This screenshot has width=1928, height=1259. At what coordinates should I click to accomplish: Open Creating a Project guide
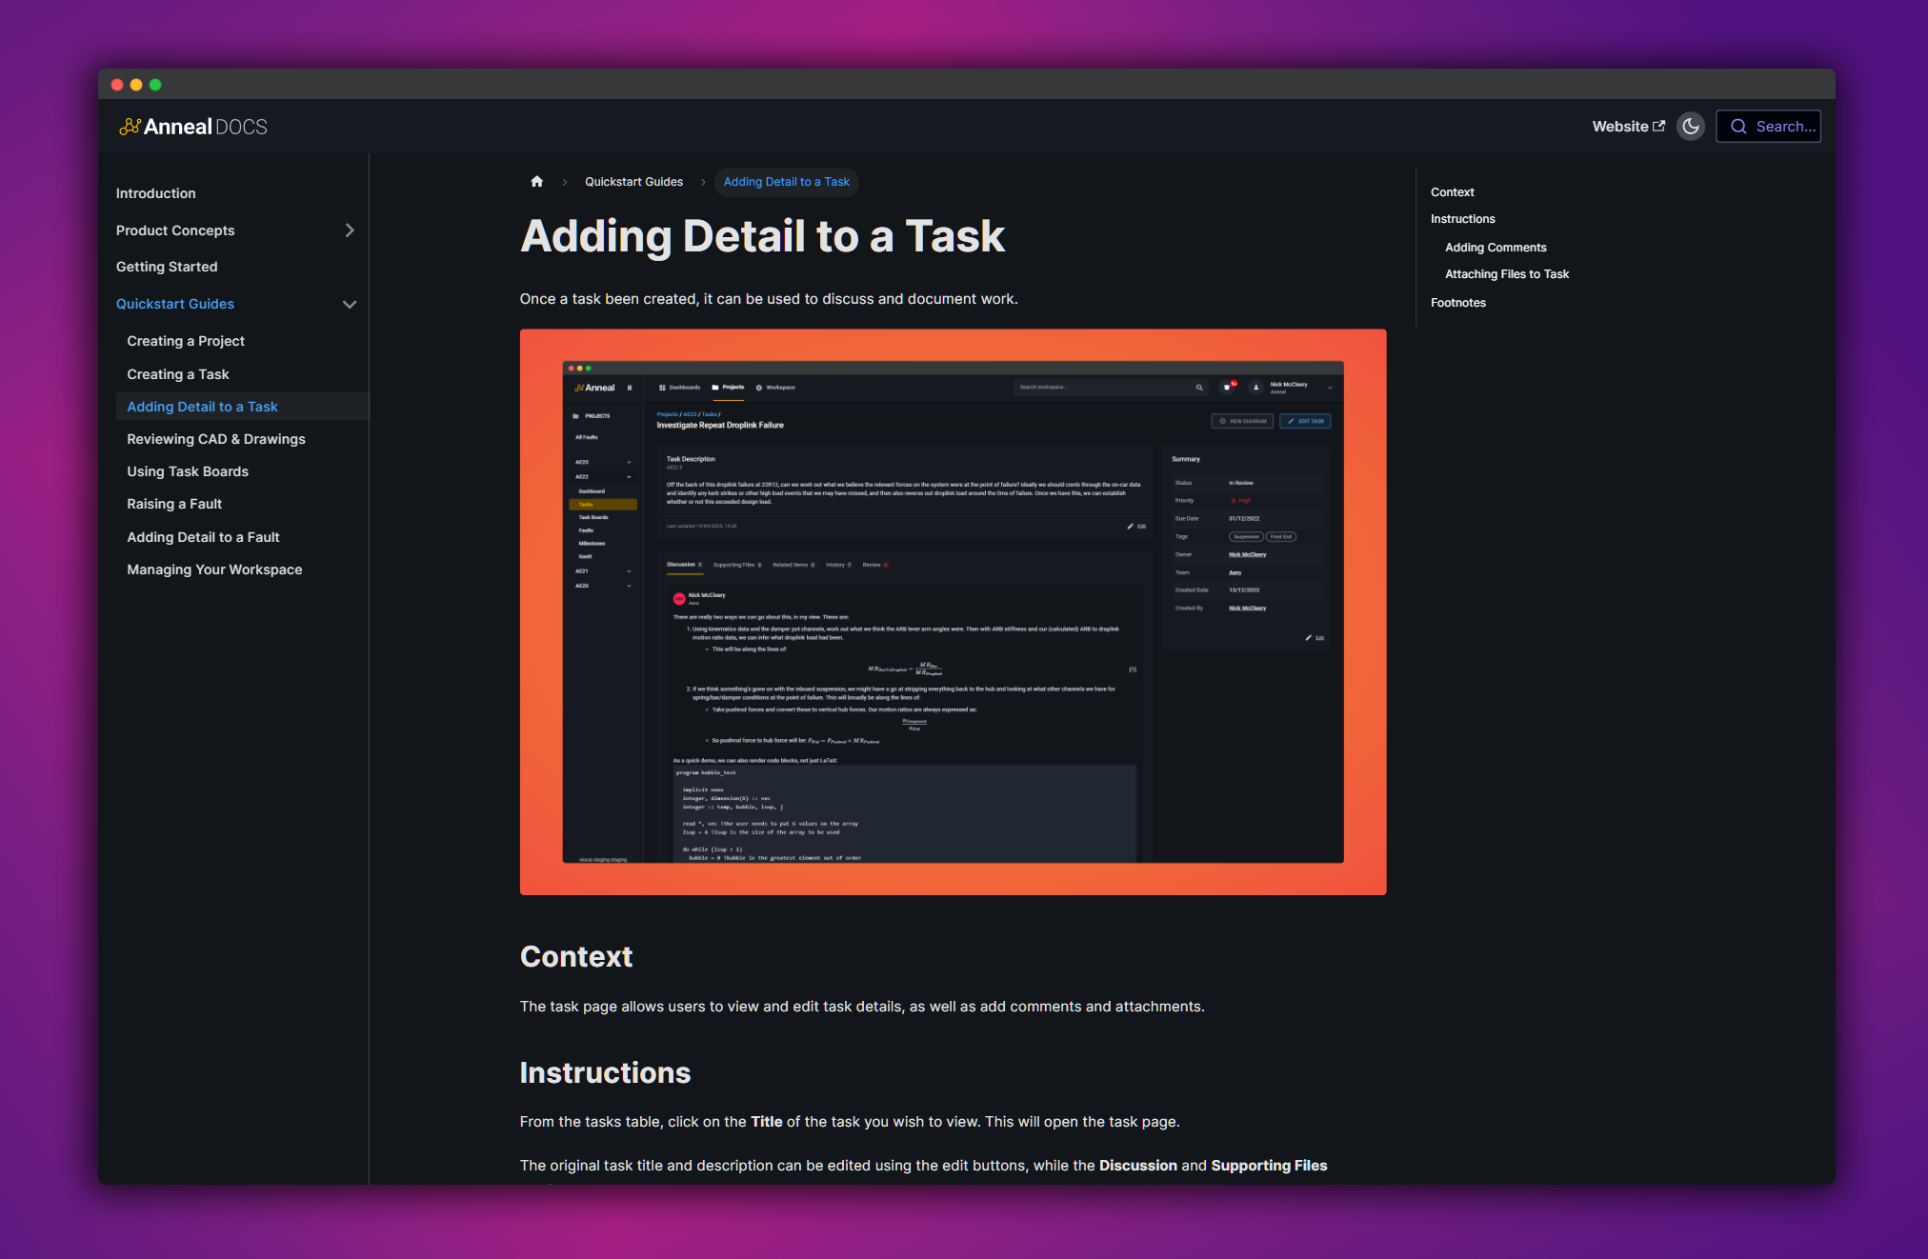(186, 341)
